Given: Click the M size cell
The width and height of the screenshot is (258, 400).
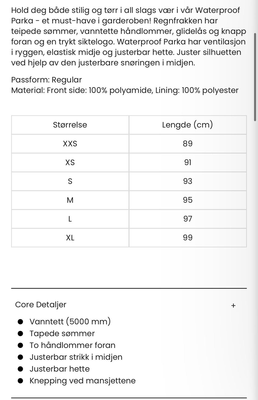Looking at the screenshot, I should (x=70, y=200).
